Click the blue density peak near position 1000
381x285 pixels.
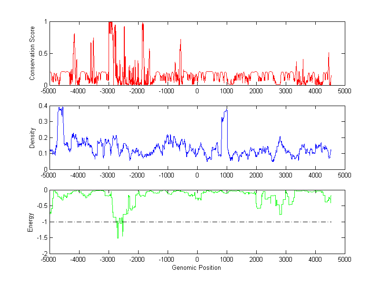click(x=226, y=111)
